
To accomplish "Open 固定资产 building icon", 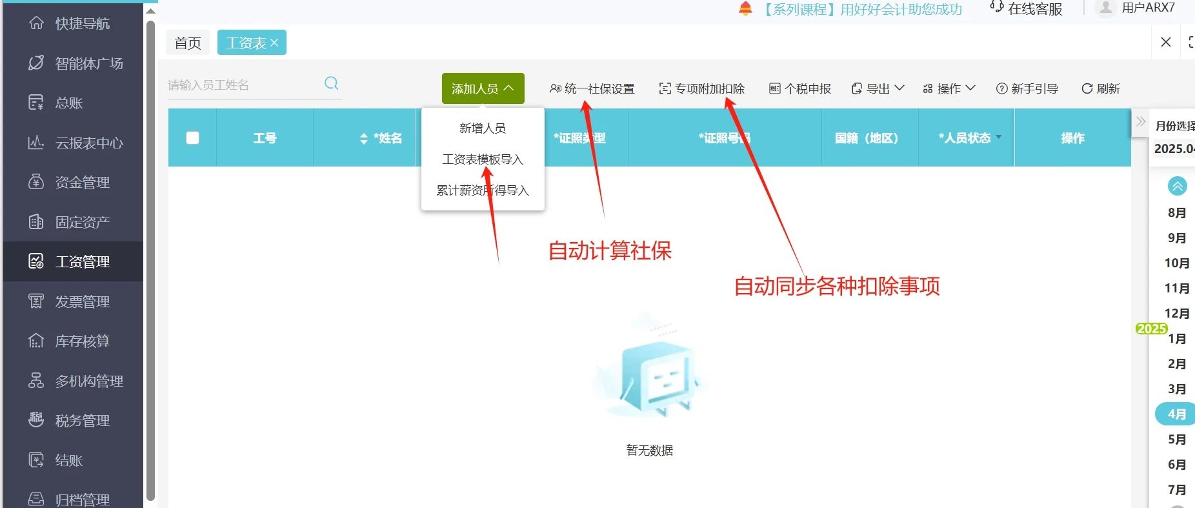I will click(36, 222).
